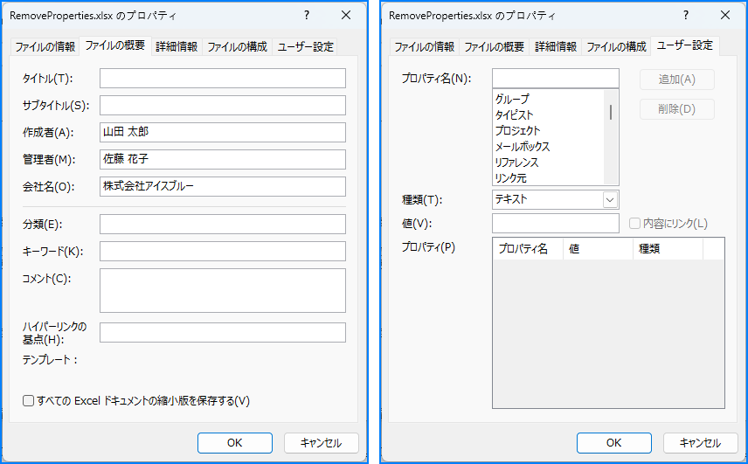The height and width of the screenshot is (464, 748).
Task: Focus the タイトル(T) input field
Action: coord(222,79)
